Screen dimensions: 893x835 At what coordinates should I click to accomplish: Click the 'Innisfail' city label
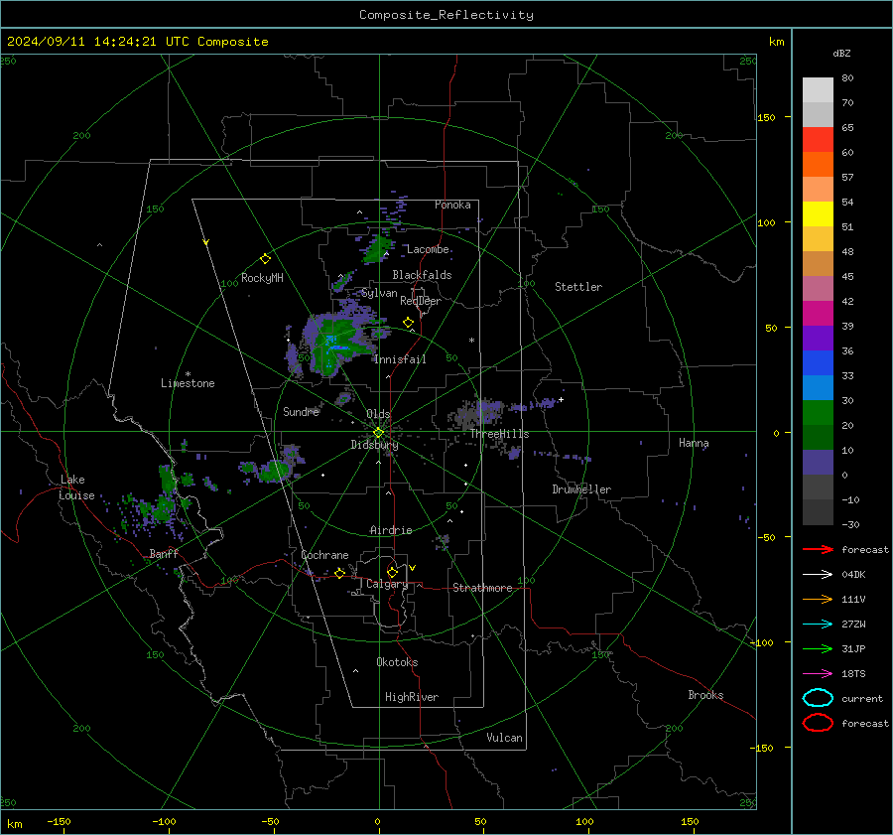pyautogui.click(x=400, y=359)
